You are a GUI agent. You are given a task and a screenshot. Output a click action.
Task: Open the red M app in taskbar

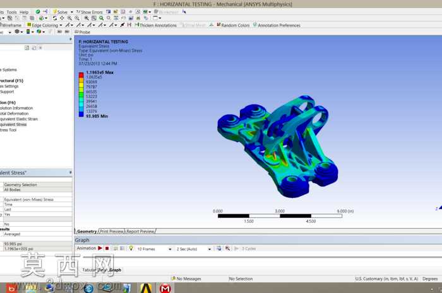165,288
